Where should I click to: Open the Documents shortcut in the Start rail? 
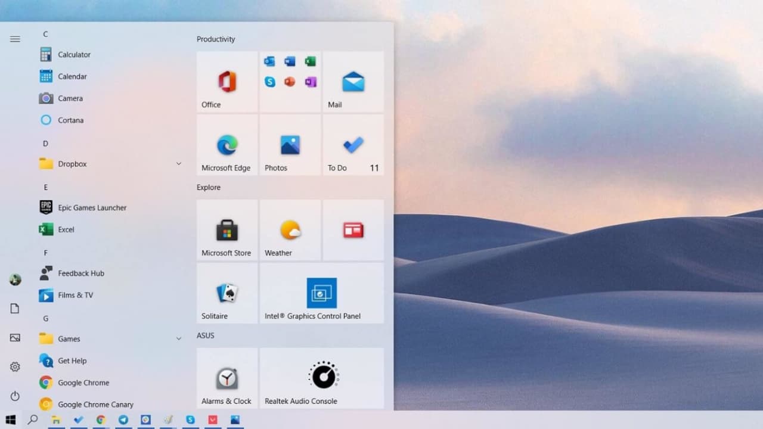[x=15, y=309]
